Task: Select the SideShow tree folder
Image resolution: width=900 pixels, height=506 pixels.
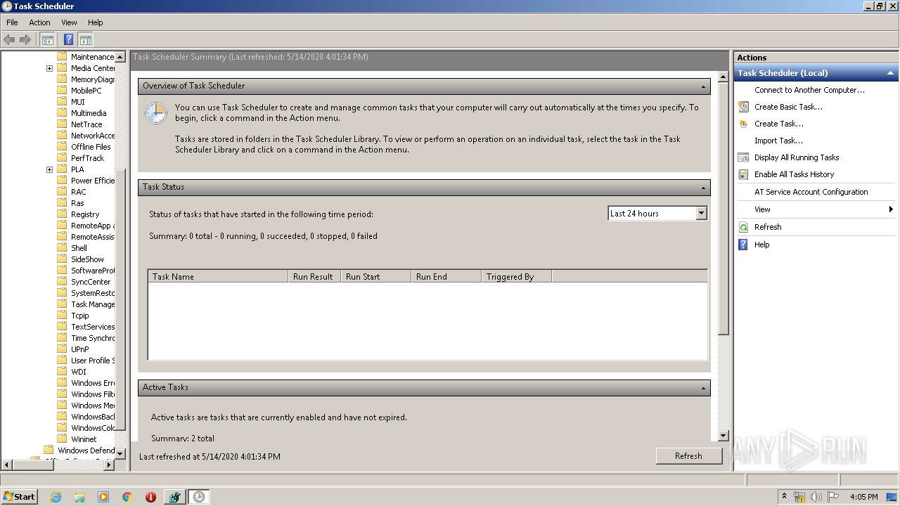Action: (x=87, y=259)
